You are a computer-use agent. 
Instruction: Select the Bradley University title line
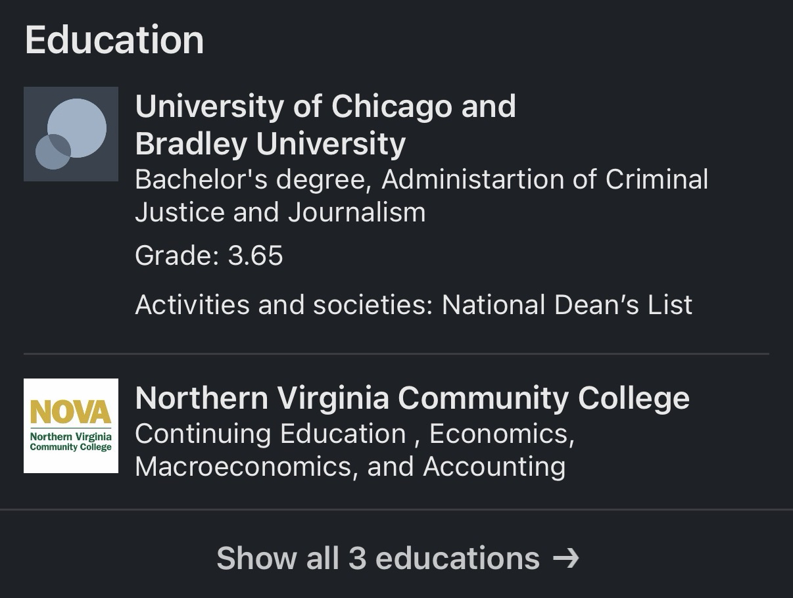[x=270, y=144]
